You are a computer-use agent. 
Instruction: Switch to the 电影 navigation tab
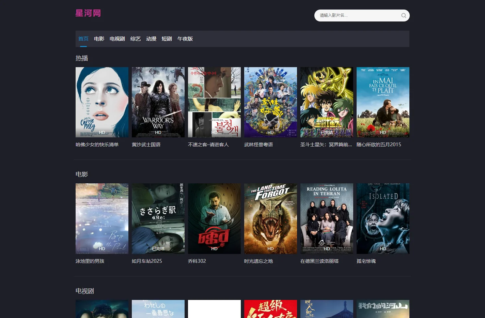(99, 39)
